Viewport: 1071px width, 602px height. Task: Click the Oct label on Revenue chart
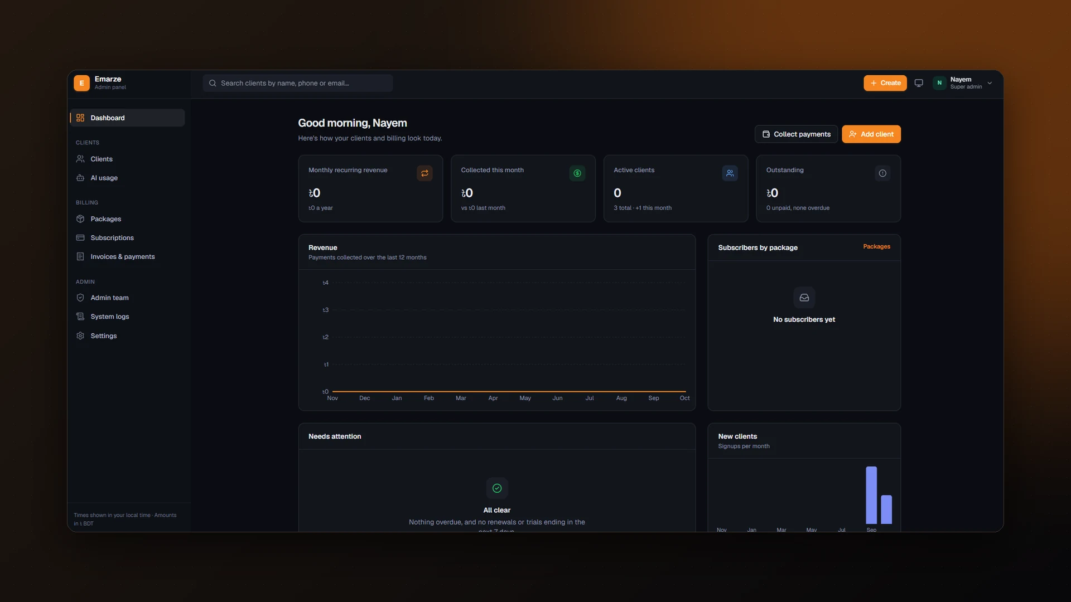click(x=684, y=398)
